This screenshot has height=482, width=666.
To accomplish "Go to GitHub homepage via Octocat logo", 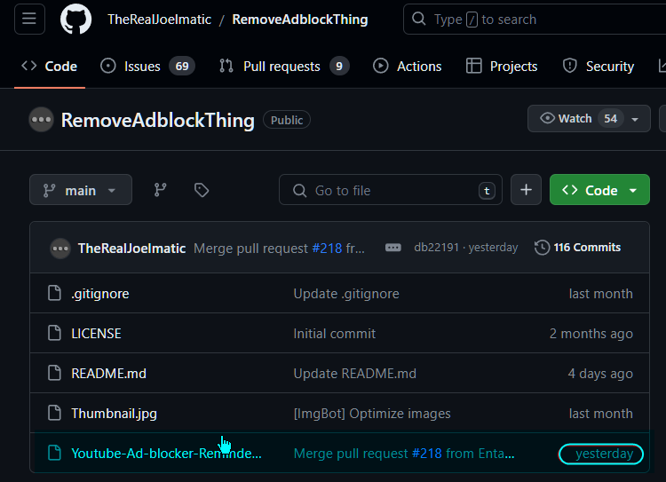I will [76, 20].
